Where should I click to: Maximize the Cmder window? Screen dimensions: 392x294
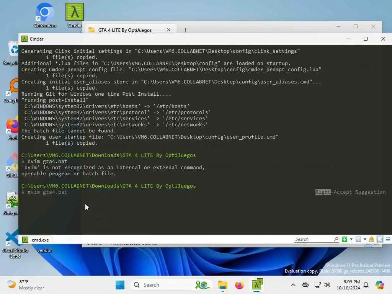[366, 39]
